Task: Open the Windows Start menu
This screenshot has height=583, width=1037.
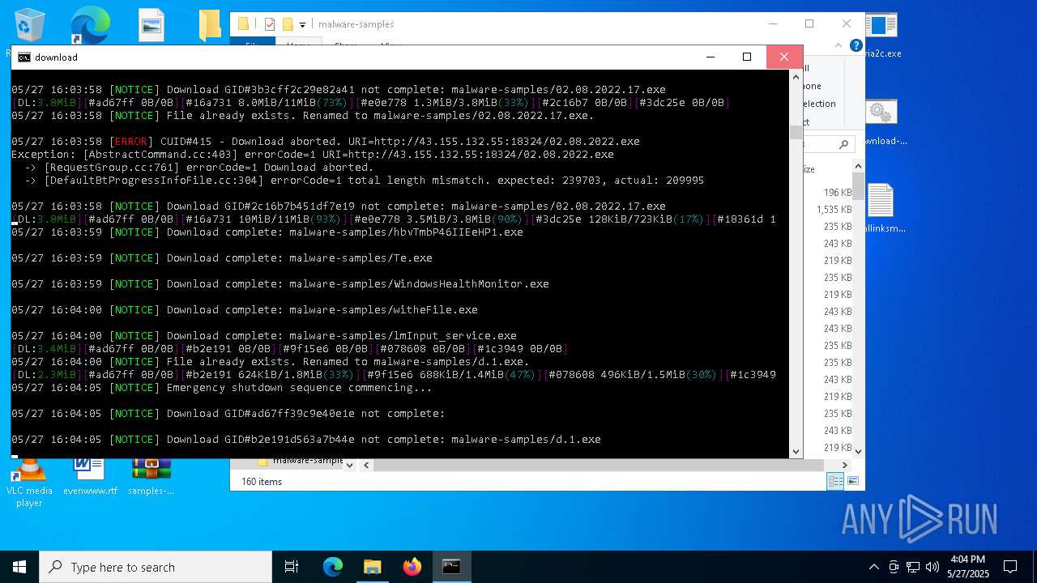Action: (19, 567)
